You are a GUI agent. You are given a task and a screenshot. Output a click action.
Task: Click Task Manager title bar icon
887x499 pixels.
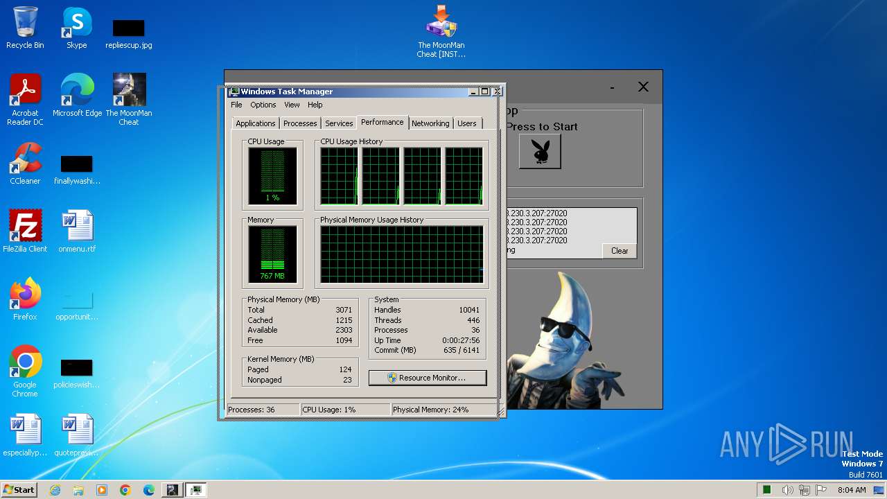[x=234, y=91]
